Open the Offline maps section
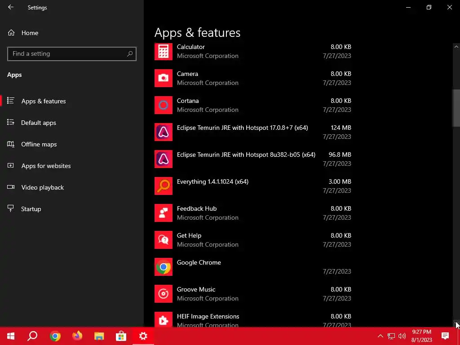Viewport: 460px width, 345px height. (72, 144)
